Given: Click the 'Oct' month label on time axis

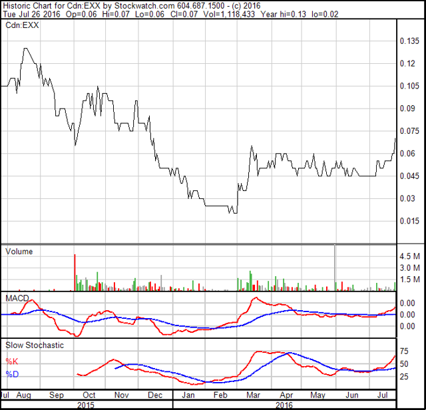Looking at the screenshot, I should click(x=89, y=395).
